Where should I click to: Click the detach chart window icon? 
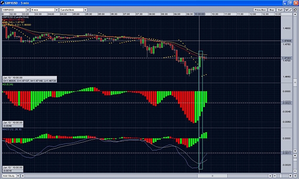pos(295,10)
